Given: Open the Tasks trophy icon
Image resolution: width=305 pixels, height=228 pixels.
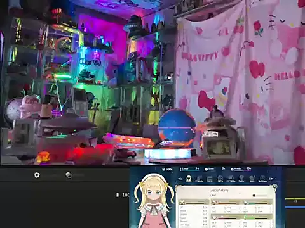Looking at the screenshot, I should click(241, 179).
